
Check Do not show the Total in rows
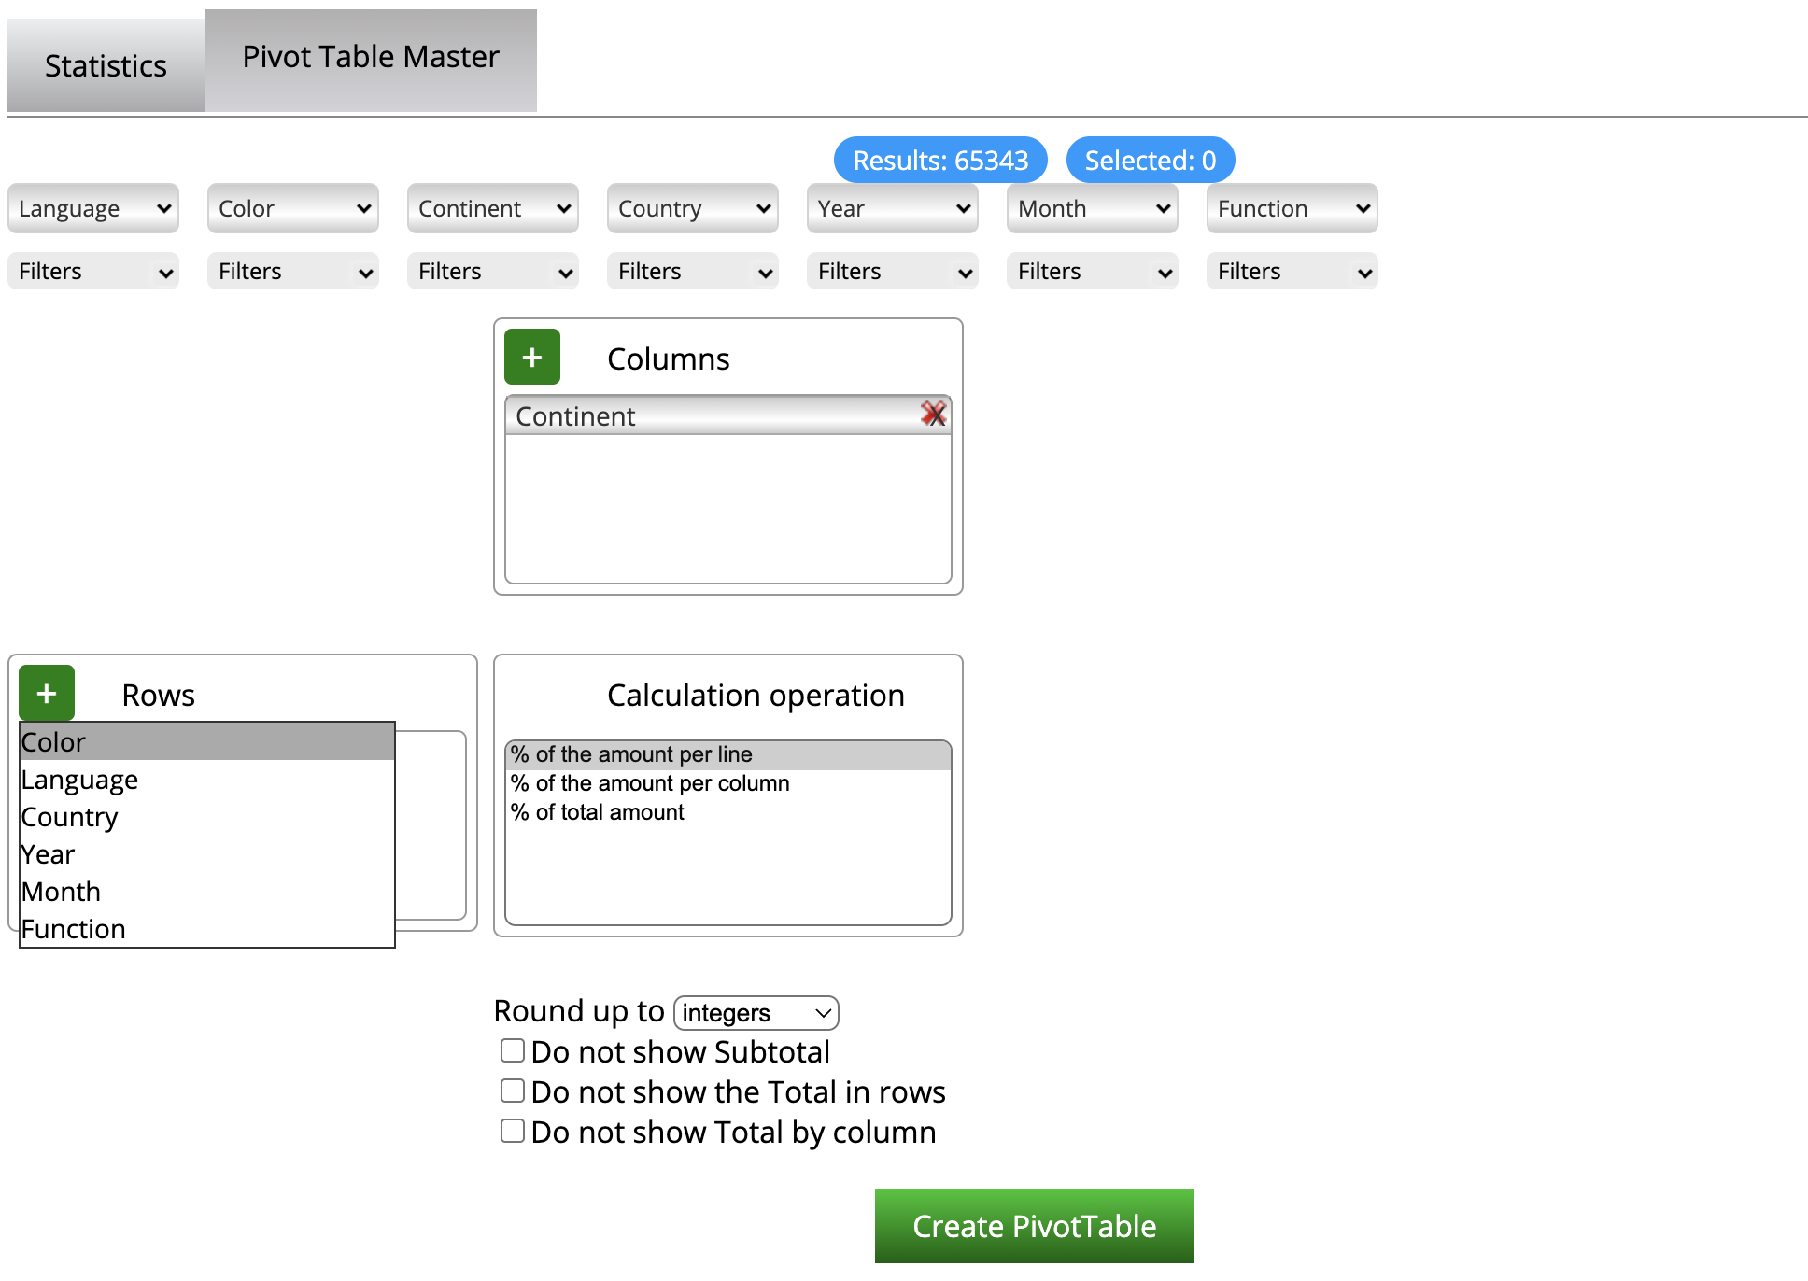point(513,1091)
